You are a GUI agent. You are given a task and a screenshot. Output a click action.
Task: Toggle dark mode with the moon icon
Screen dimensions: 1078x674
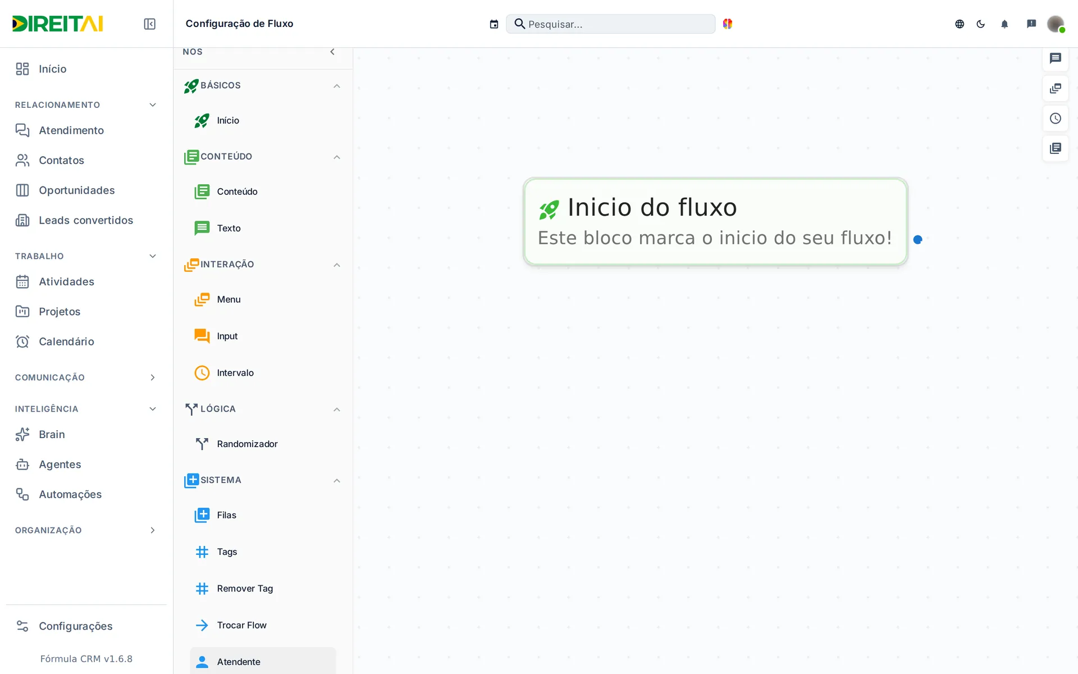(981, 24)
